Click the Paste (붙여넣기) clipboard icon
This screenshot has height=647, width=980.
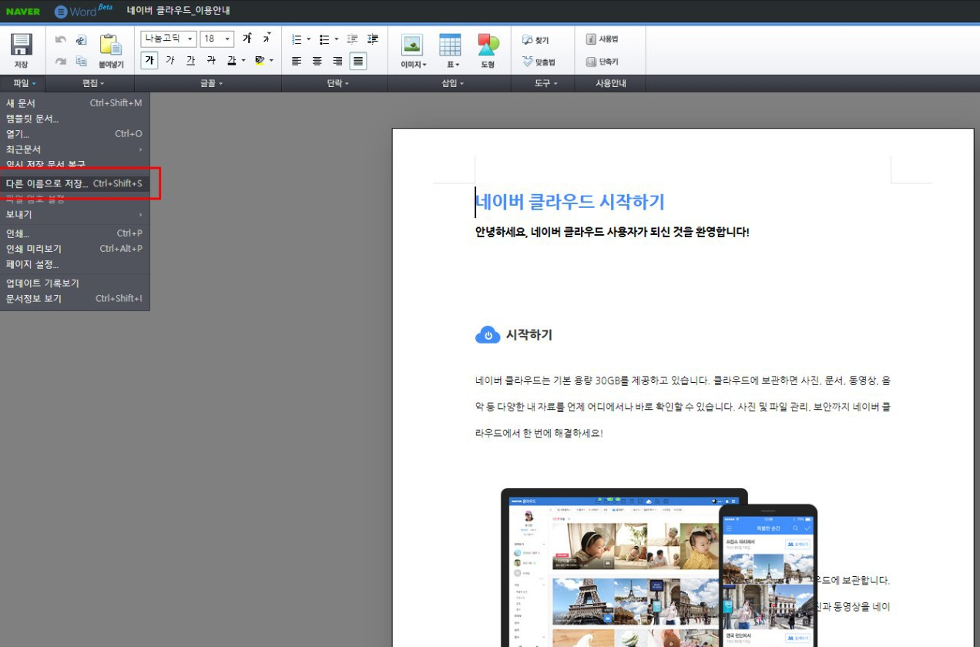[111, 45]
